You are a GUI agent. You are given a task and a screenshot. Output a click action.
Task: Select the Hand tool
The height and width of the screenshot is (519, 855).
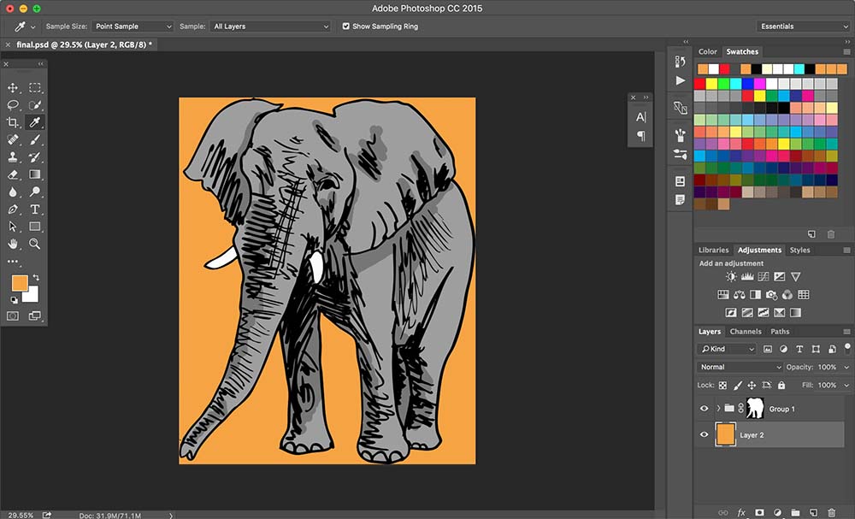13,244
